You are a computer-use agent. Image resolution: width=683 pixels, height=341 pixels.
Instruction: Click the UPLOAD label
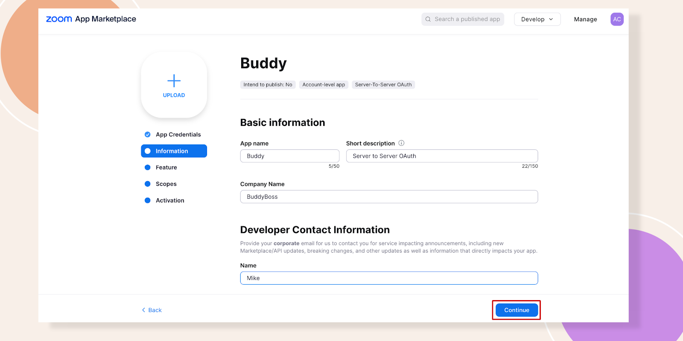pos(174,95)
